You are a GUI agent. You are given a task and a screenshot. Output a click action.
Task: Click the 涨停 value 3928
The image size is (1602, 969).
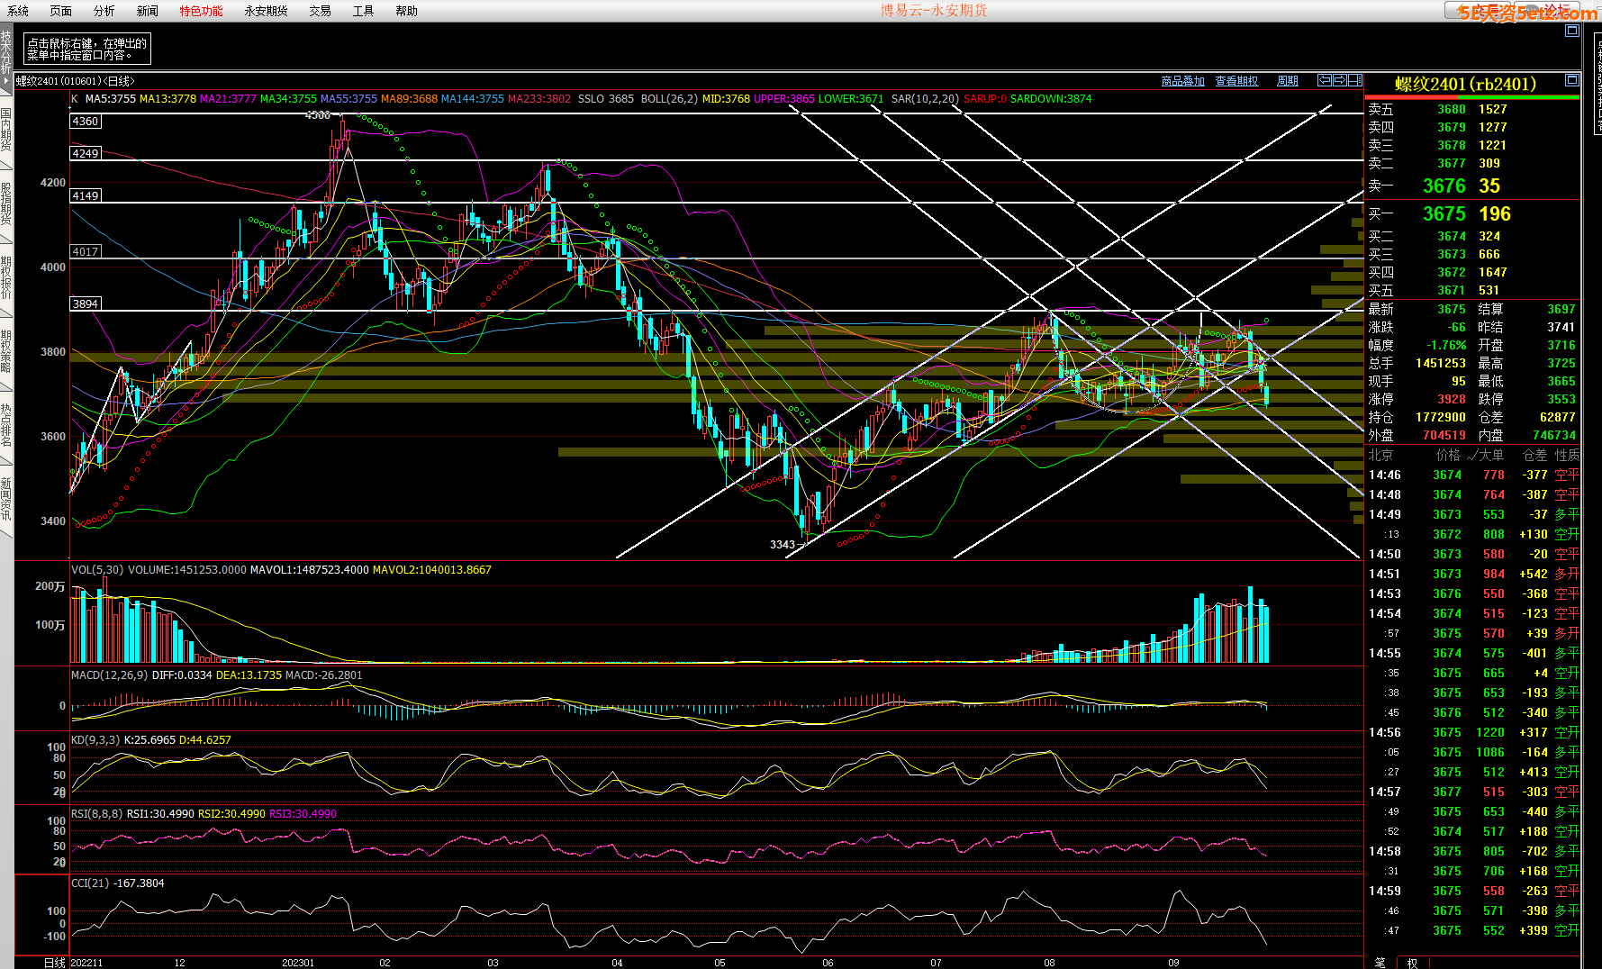(x=1452, y=399)
